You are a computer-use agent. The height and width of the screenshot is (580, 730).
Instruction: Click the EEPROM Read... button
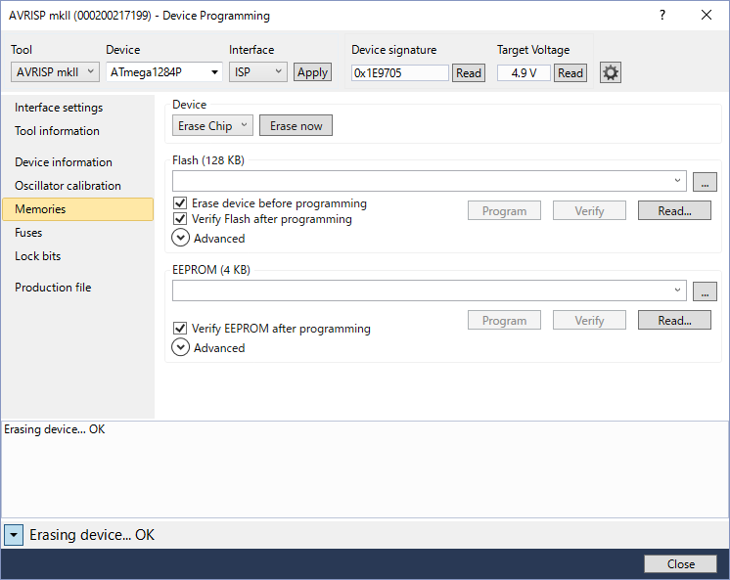pyautogui.click(x=674, y=320)
